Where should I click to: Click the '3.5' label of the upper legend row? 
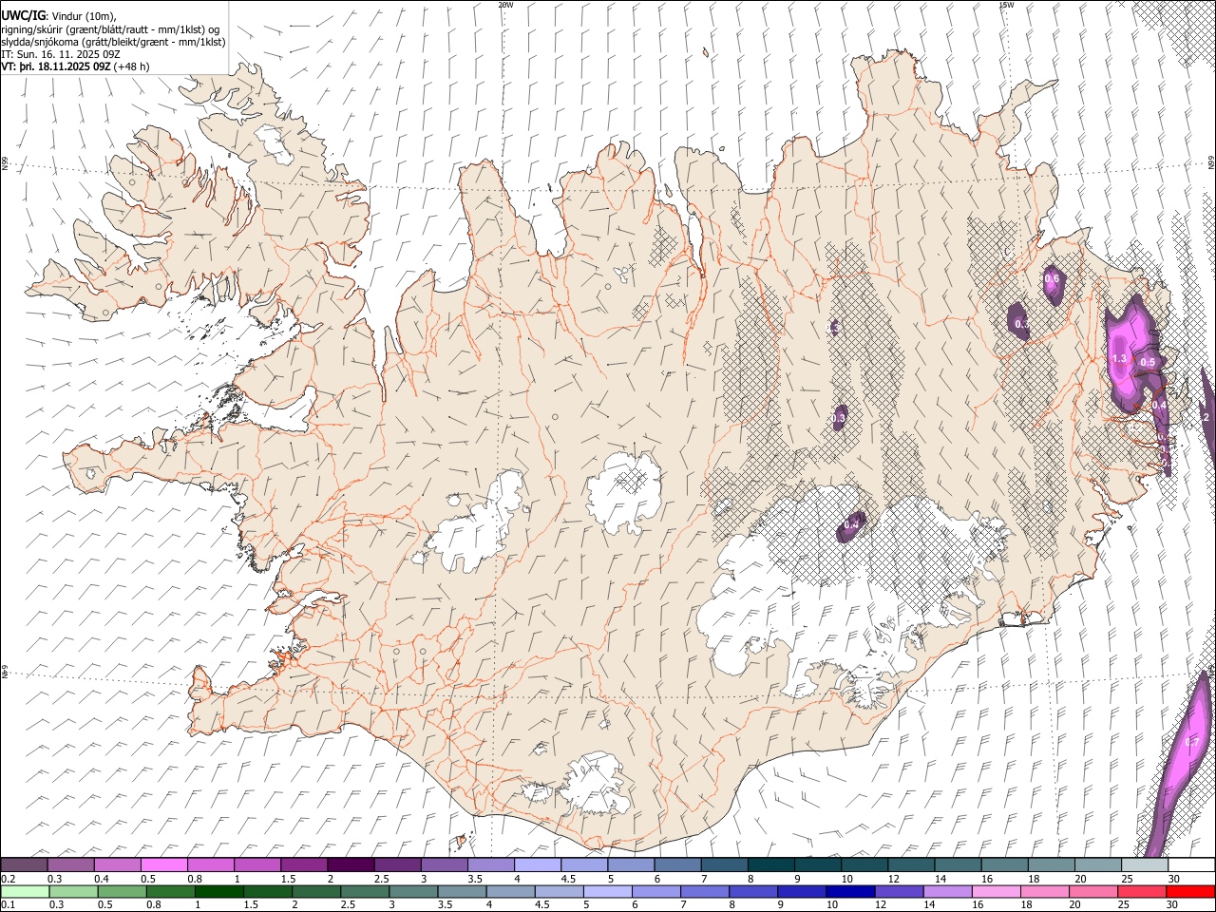pyautogui.click(x=476, y=879)
